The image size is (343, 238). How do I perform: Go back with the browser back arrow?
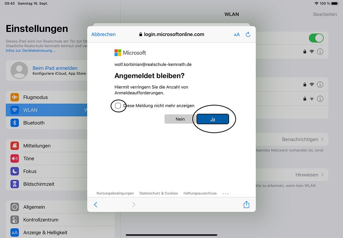[x=96, y=205]
